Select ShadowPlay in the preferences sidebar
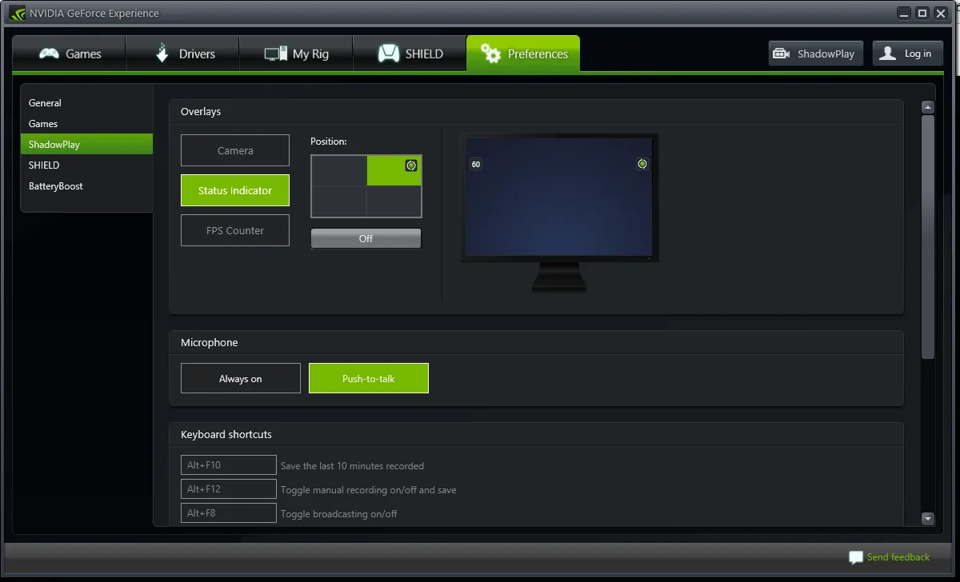This screenshot has height=582, width=960. 86,144
